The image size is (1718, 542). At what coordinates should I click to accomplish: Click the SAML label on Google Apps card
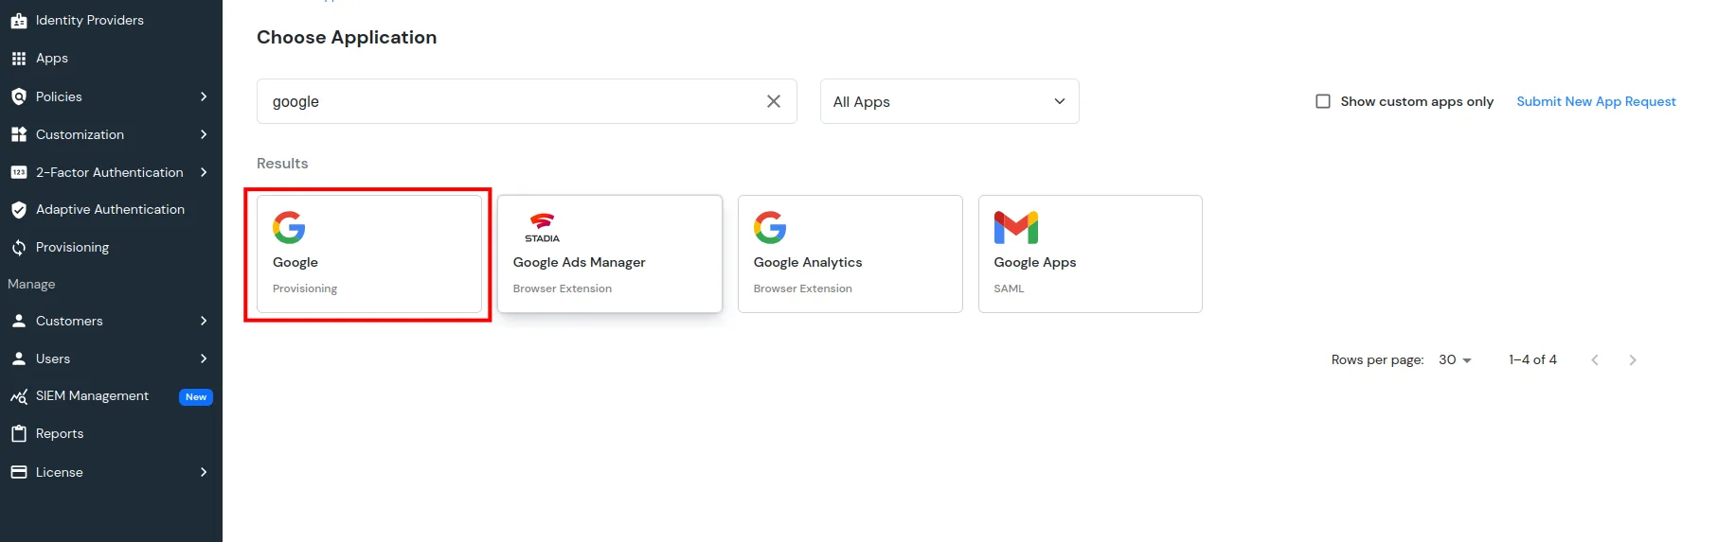1009,288
